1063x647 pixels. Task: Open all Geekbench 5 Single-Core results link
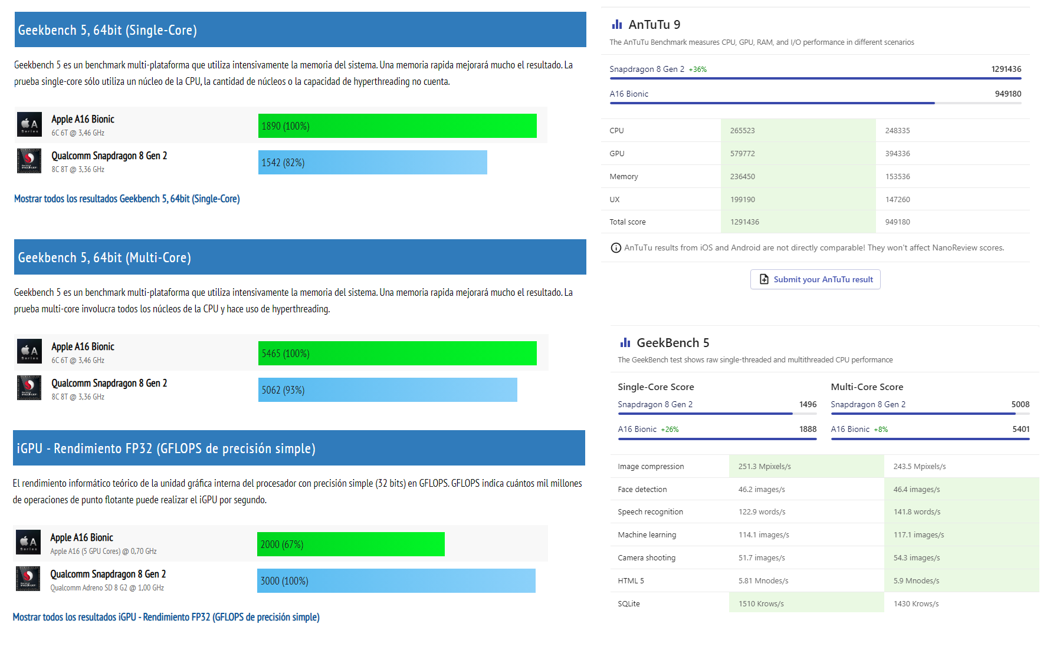point(127,199)
